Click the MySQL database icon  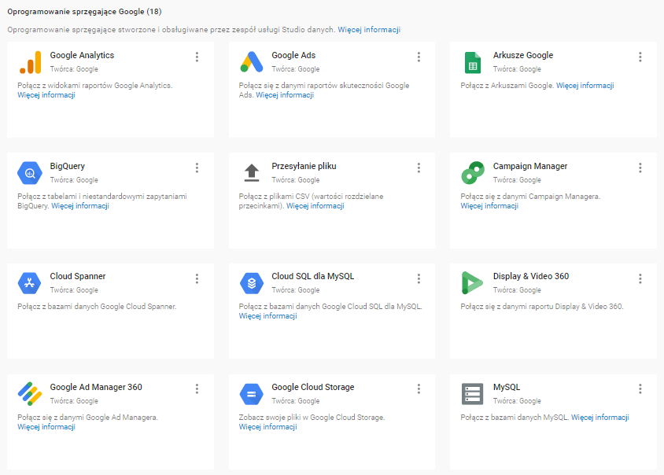click(x=472, y=393)
